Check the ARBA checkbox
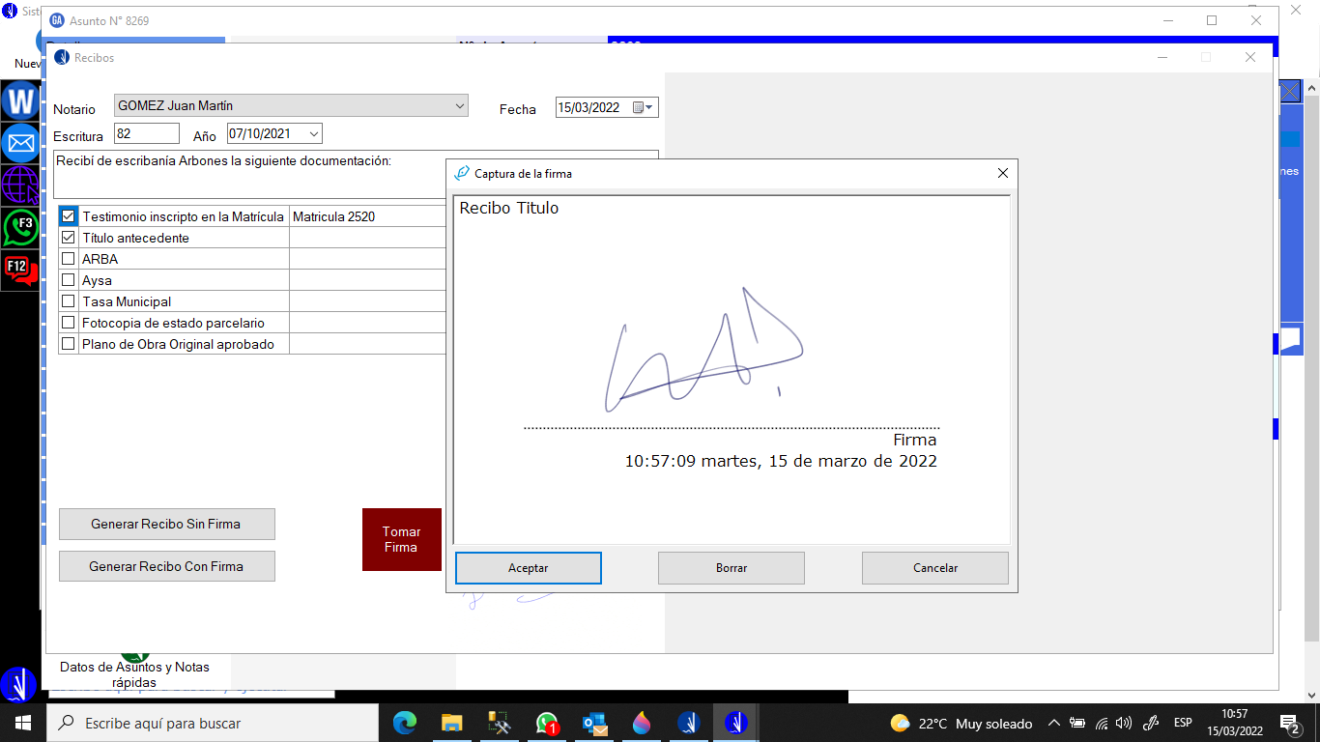Screen dimensions: 1320x742 pos(68,259)
